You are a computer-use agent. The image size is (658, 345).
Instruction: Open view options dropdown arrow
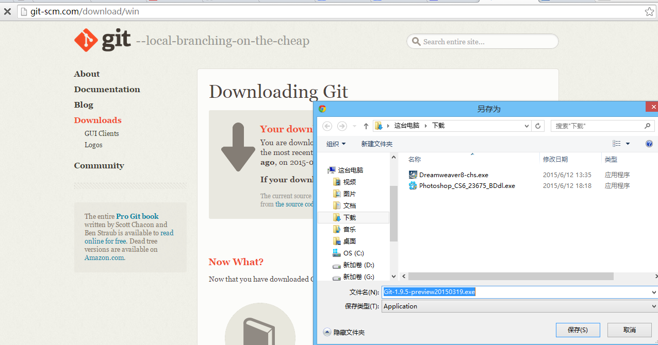point(628,144)
